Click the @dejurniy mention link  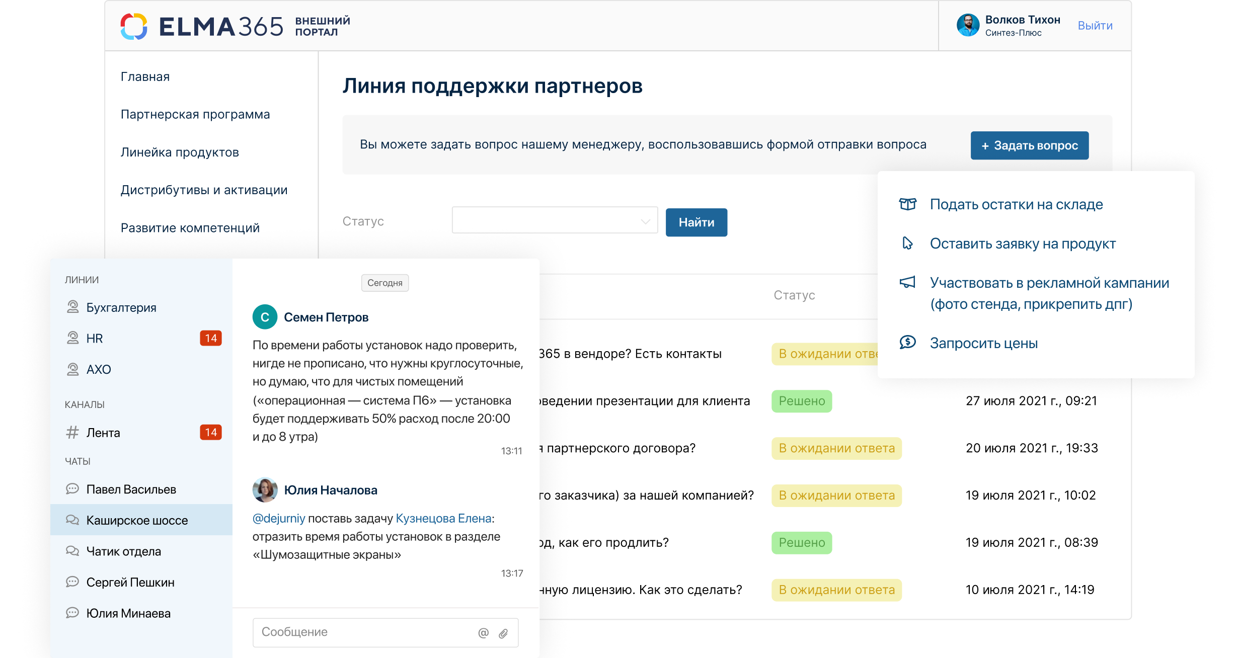(x=279, y=518)
